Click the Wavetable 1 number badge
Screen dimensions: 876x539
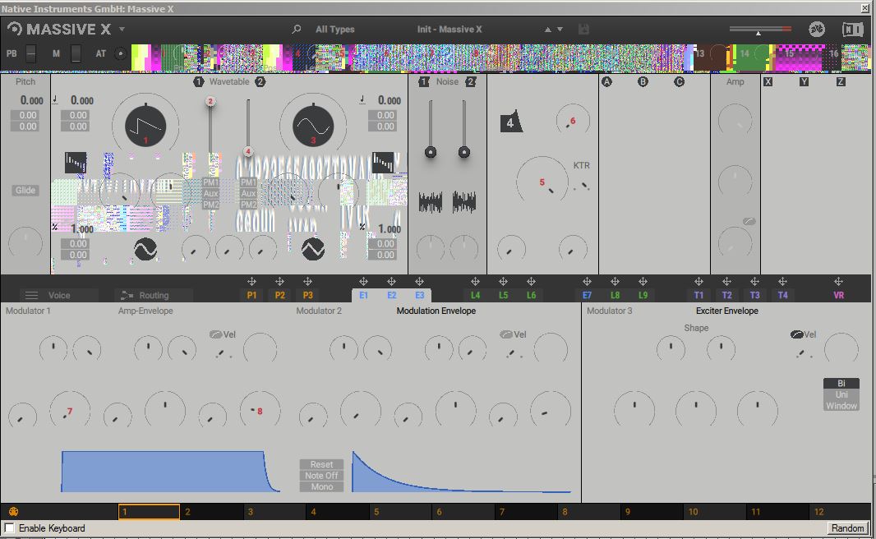click(198, 81)
